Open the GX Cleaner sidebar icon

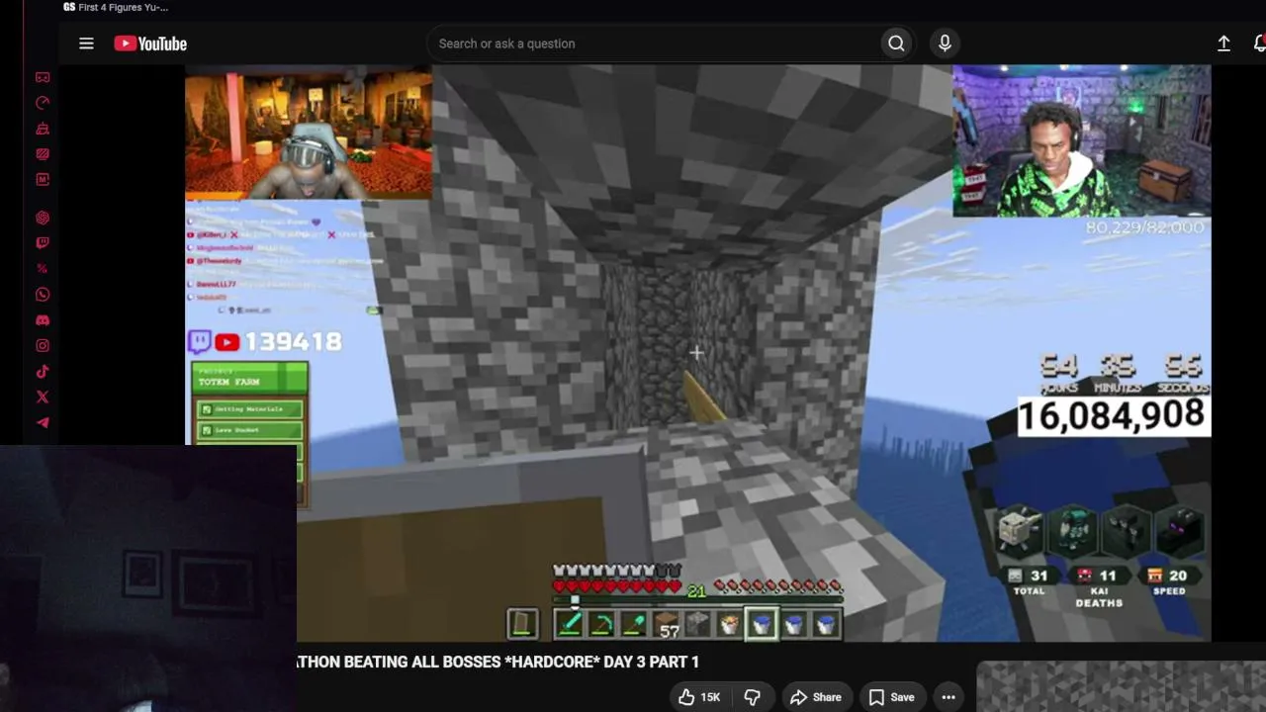(x=43, y=129)
